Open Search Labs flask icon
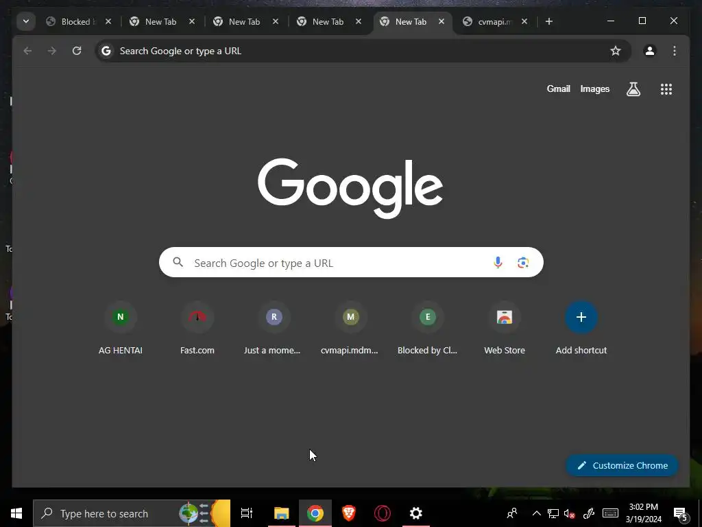 [633, 89]
